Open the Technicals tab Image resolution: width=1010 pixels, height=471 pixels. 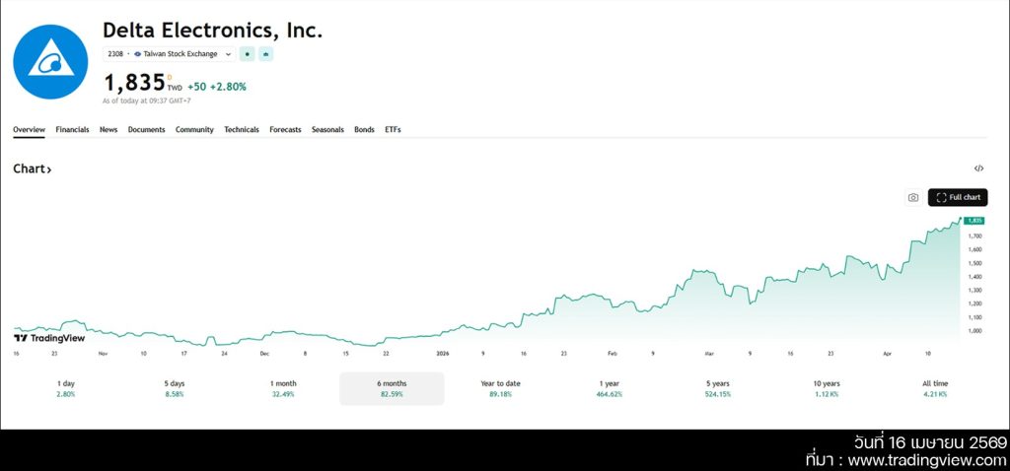[242, 130]
